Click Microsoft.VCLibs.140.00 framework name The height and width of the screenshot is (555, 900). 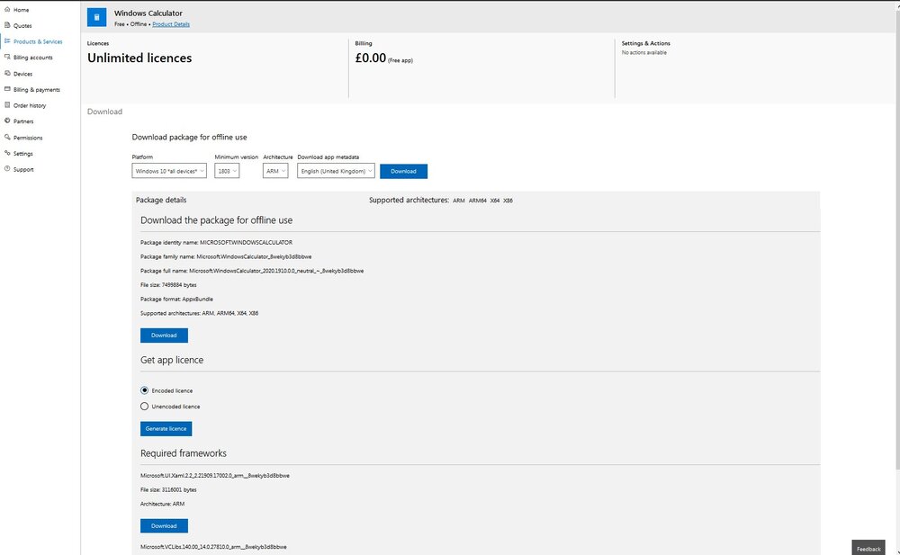pyautogui.click(x=213, y=547)
